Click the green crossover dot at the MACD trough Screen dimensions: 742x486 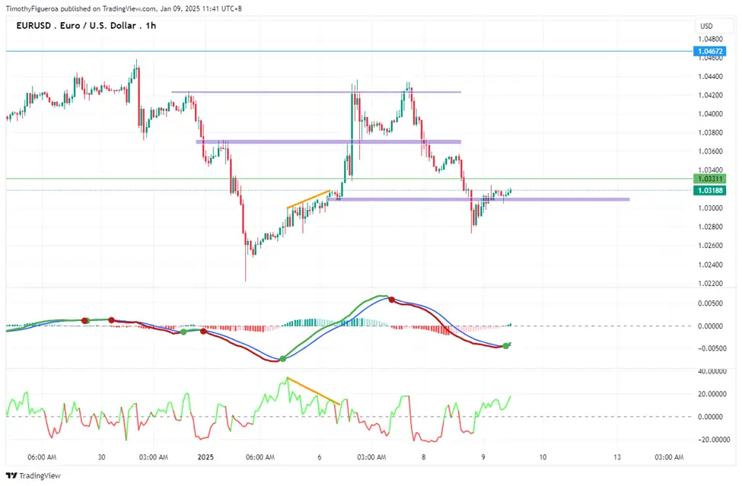[283, 359]
